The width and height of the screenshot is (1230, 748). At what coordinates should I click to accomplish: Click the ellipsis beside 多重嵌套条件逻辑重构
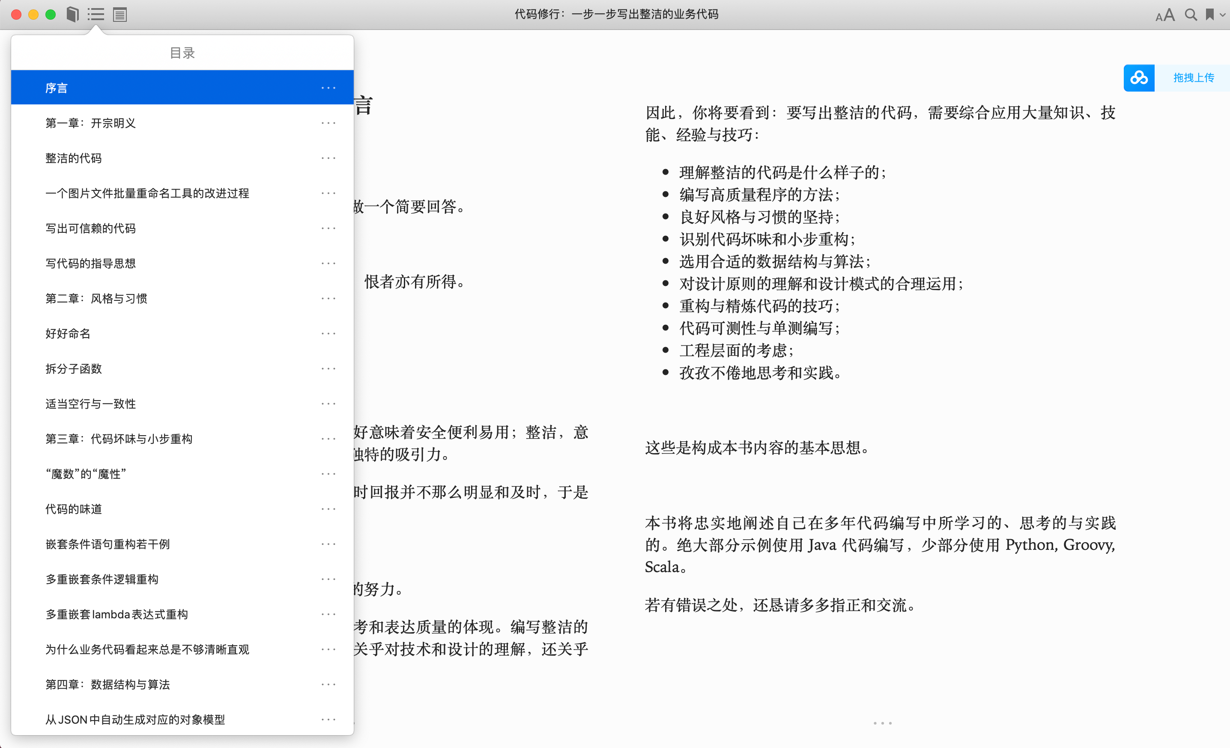pyautogui.click(x=328, y=579)
